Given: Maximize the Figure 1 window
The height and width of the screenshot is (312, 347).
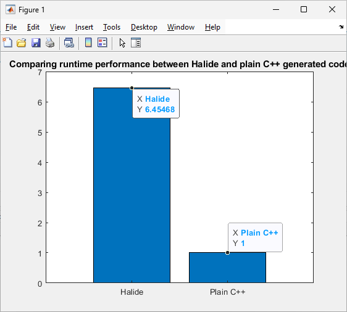Looking at the screenshot, I should (304, 9).
